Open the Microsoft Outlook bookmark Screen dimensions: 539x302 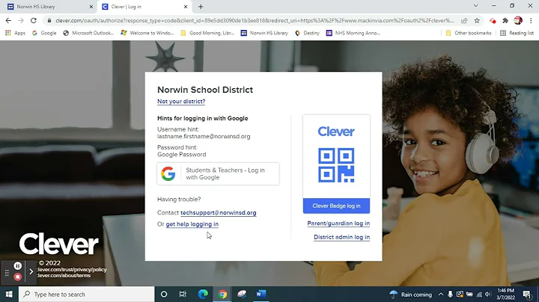88,33
